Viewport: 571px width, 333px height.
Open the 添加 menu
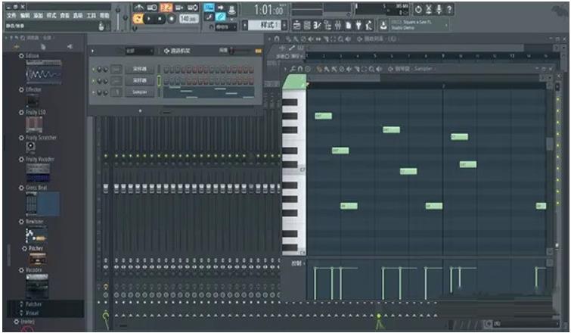[38, 15]
